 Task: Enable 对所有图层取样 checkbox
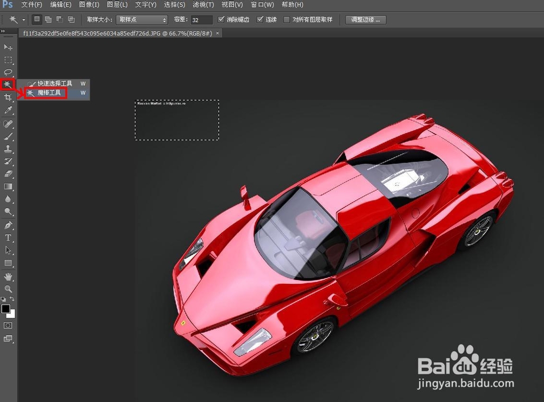click(287, 20)
